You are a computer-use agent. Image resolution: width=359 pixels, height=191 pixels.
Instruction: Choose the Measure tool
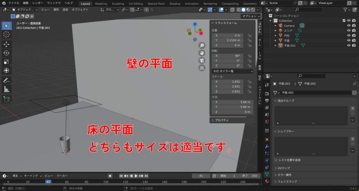(x=7, y=89)
